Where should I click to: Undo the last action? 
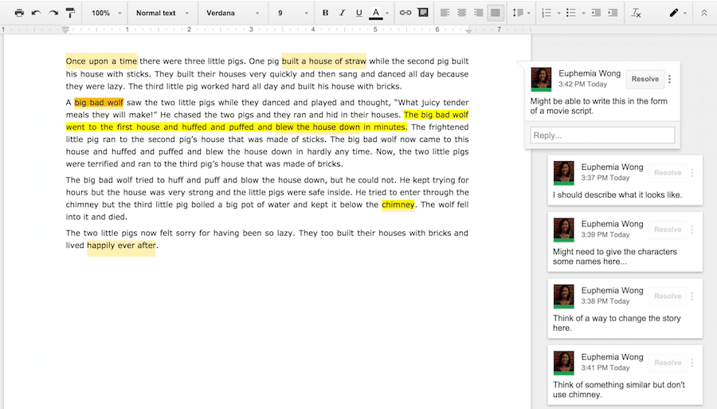coord(36,13)
